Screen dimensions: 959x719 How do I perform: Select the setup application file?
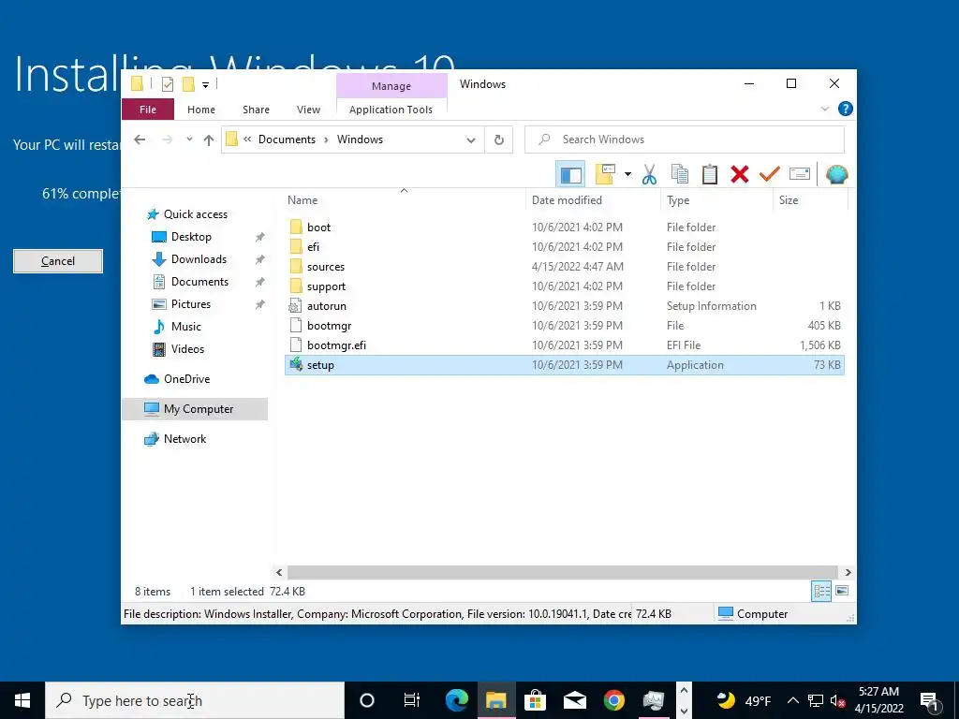pyautogui.click(x=564, y=365)
